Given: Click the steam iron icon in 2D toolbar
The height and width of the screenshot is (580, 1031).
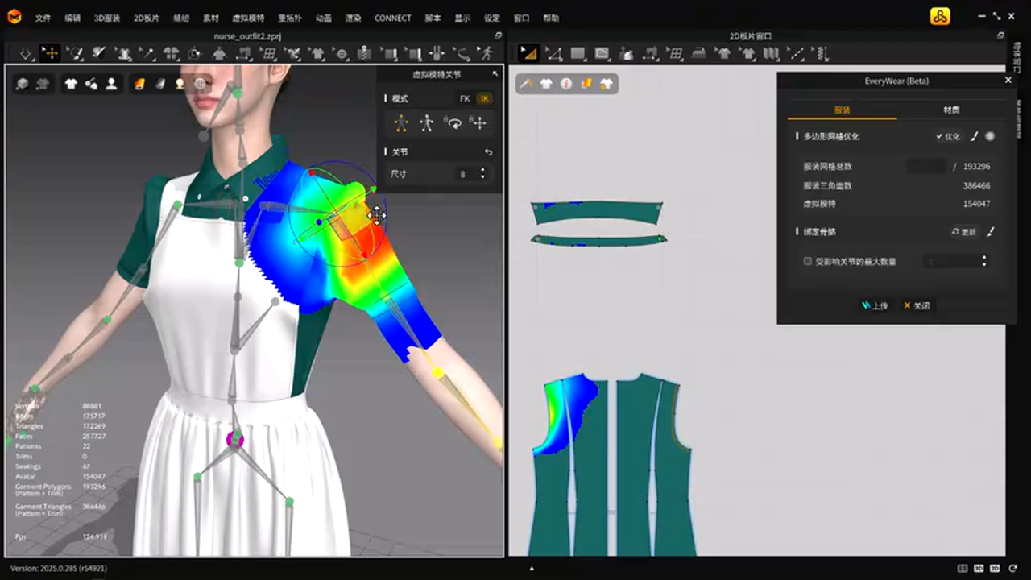Looking at the screenshot, I should point(700,53).
